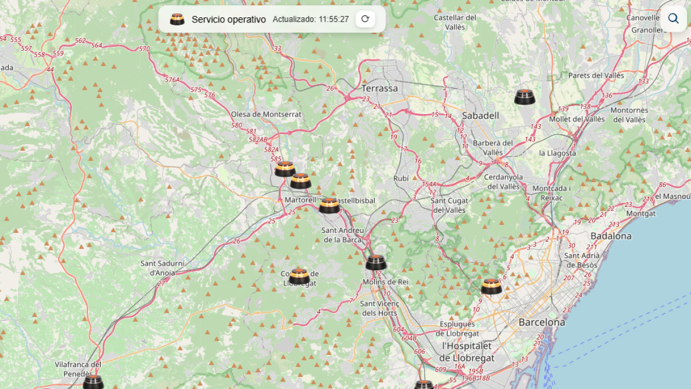Image resolution: width=691 pixels, height=389 pixels.
Task: Click the Barcelona city label
Action: (541, 322)
